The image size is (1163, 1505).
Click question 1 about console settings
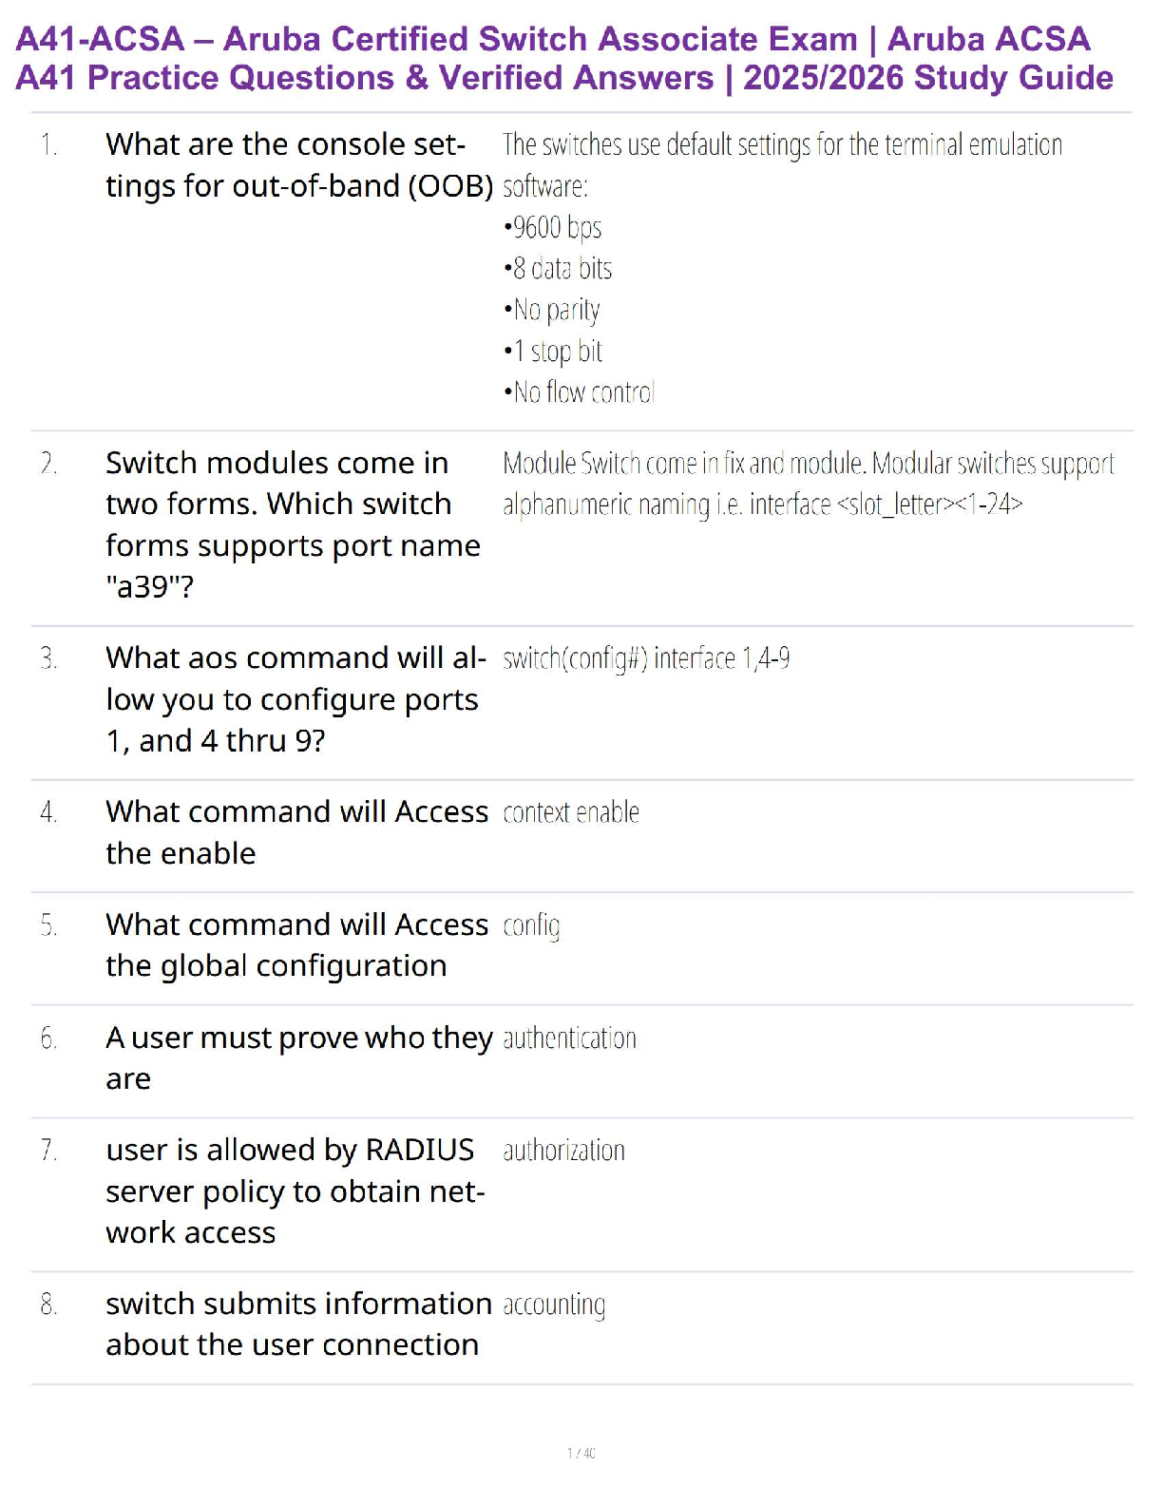298,165
